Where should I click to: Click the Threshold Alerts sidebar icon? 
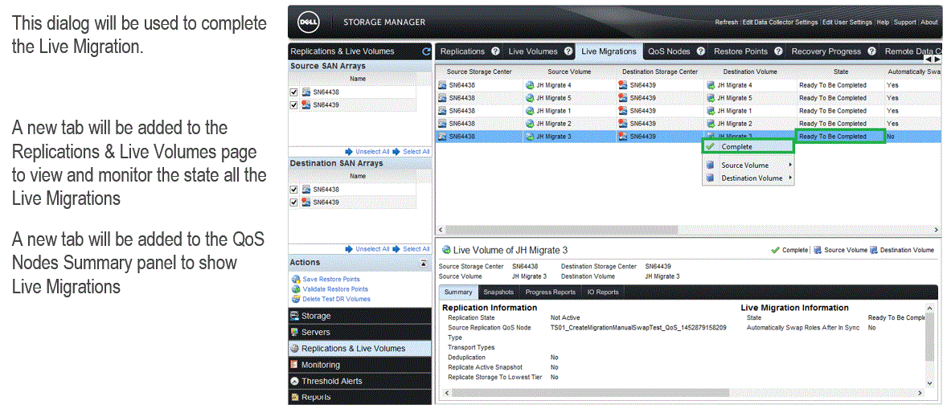[295, 381]
